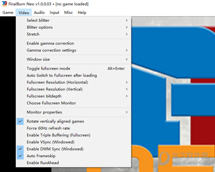The image size is (215, 172).
Task: Open the Misc menu
Action: click(68, 13)
